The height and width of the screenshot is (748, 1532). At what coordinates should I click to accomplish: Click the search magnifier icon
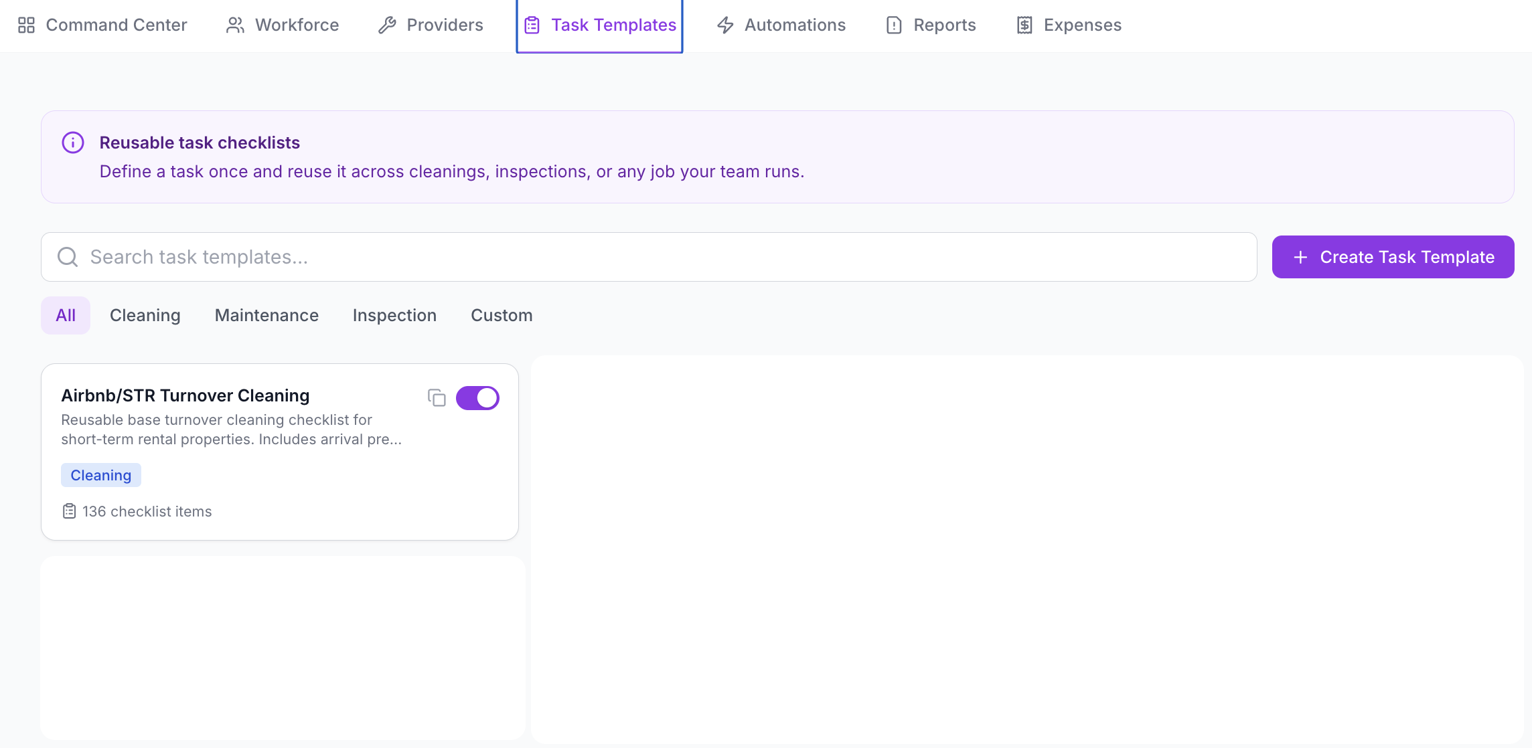point(68,257)
